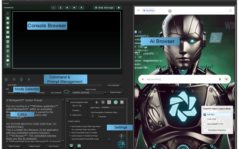Image resolution: width=239 pixels, height=149 pixels.
Task: Open the Discord icon in Settings panel
Action: tap(79, 146)
